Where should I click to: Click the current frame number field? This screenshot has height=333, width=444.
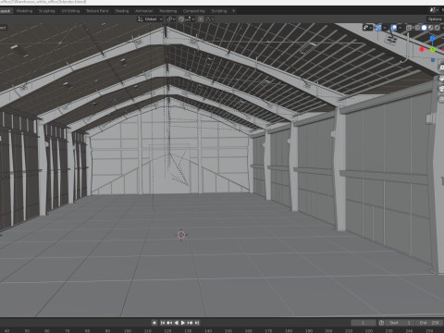363,323
